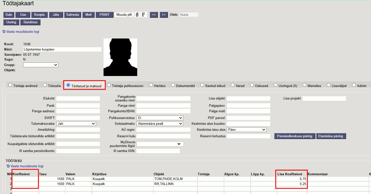Viewport: 371px width, 194px height.
Task: Open the Tulumaksuvaba dropdown
Action: tap(76, 123)
